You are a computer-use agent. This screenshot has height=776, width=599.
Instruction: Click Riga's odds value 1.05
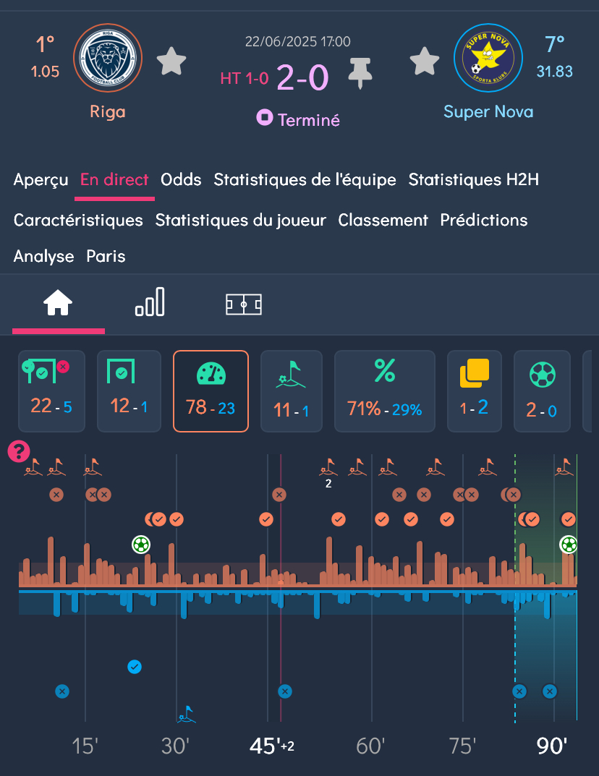click(45, 72)
